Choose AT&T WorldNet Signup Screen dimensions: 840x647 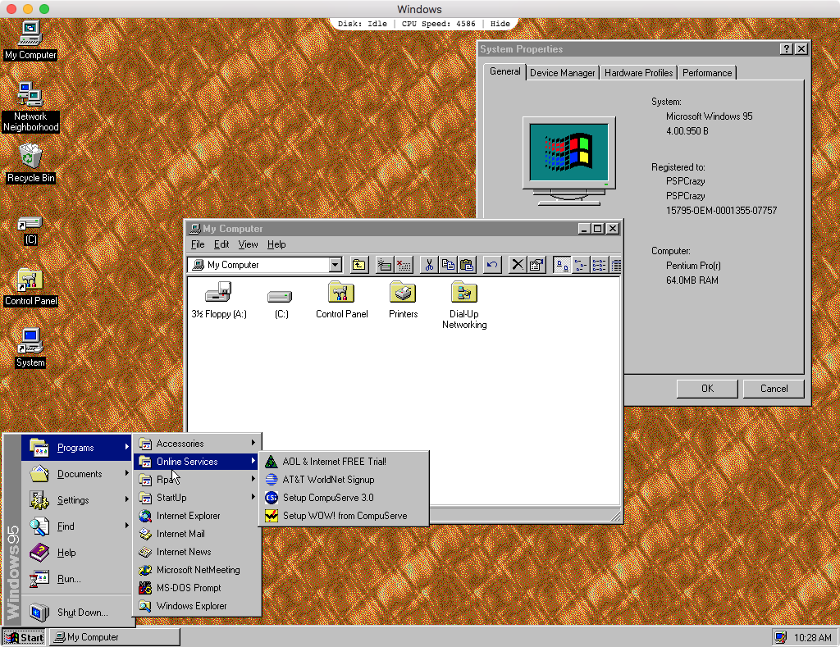[x=344, y=480]
